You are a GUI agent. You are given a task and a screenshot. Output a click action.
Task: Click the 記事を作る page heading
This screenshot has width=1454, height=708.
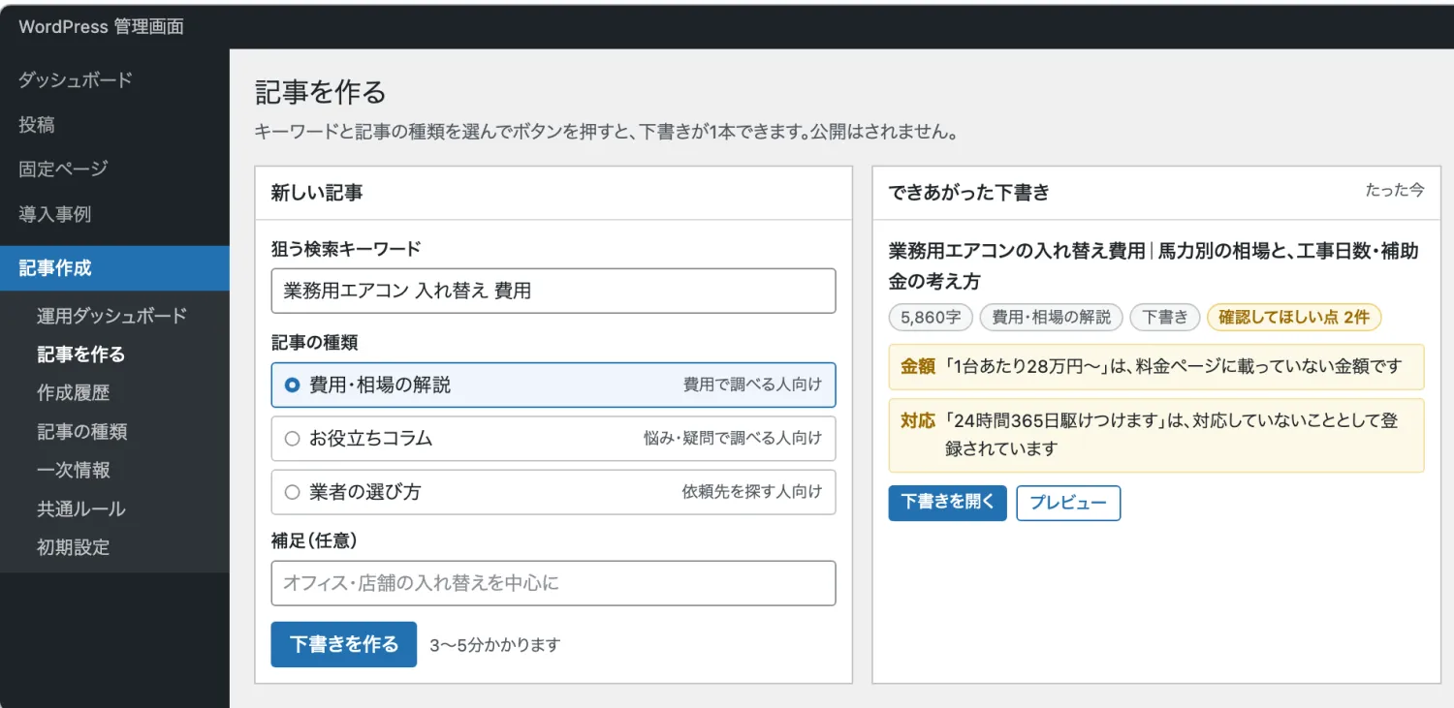coord(321,92)
